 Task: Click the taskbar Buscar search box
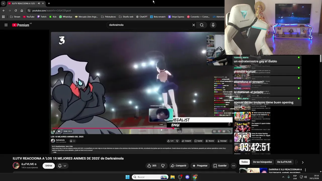[x=150, y=177]
